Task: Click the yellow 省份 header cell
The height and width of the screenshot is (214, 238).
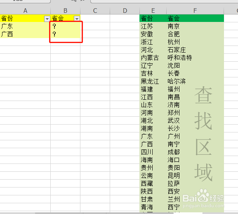Action: [25, 18]
